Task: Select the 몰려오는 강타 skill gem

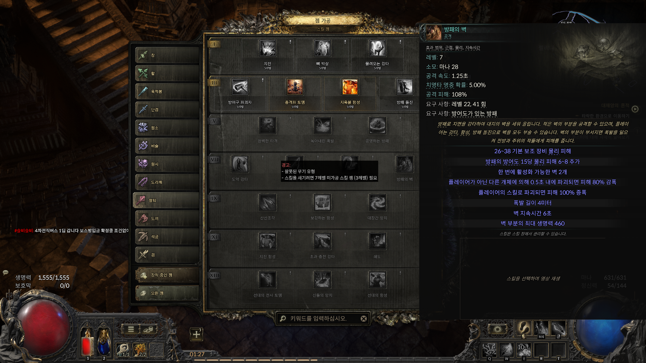Action: coord(377,49)
